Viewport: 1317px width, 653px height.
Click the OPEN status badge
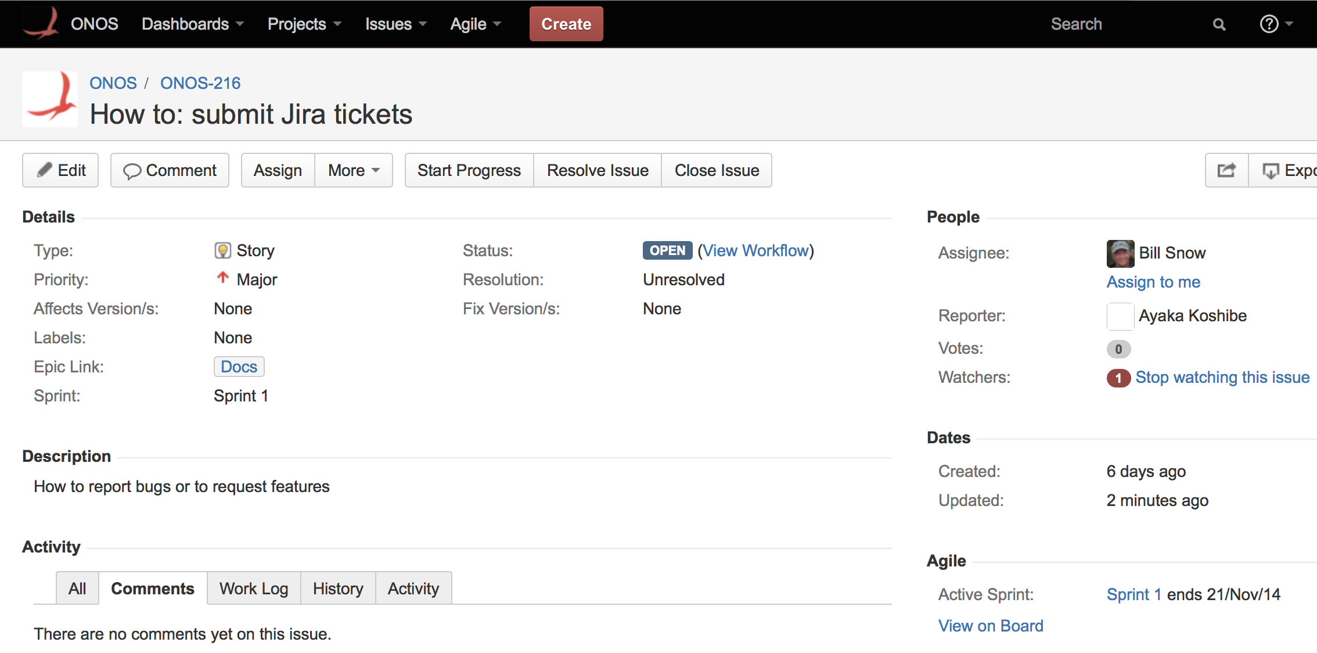(x=667, y=250)
